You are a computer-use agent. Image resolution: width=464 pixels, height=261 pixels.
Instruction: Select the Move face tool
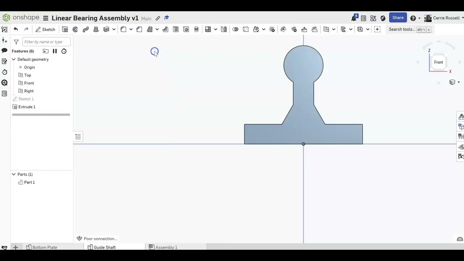pyautogui.click(x=304, y=29)
